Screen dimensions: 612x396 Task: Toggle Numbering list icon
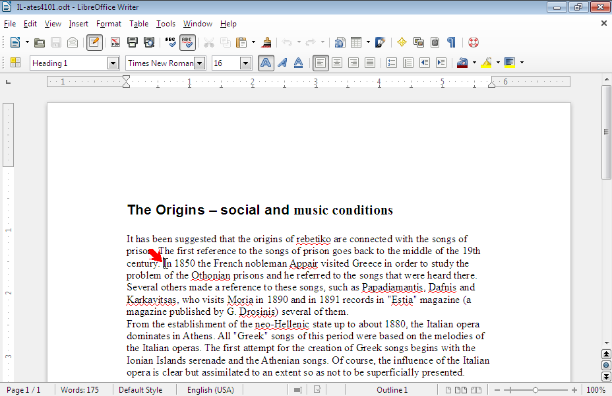click(392, 63)
